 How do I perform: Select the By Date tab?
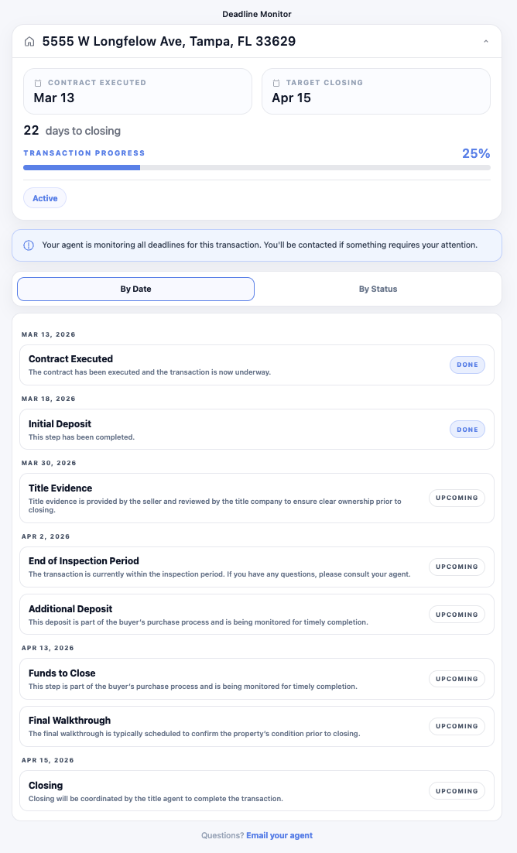pos(135,289)
